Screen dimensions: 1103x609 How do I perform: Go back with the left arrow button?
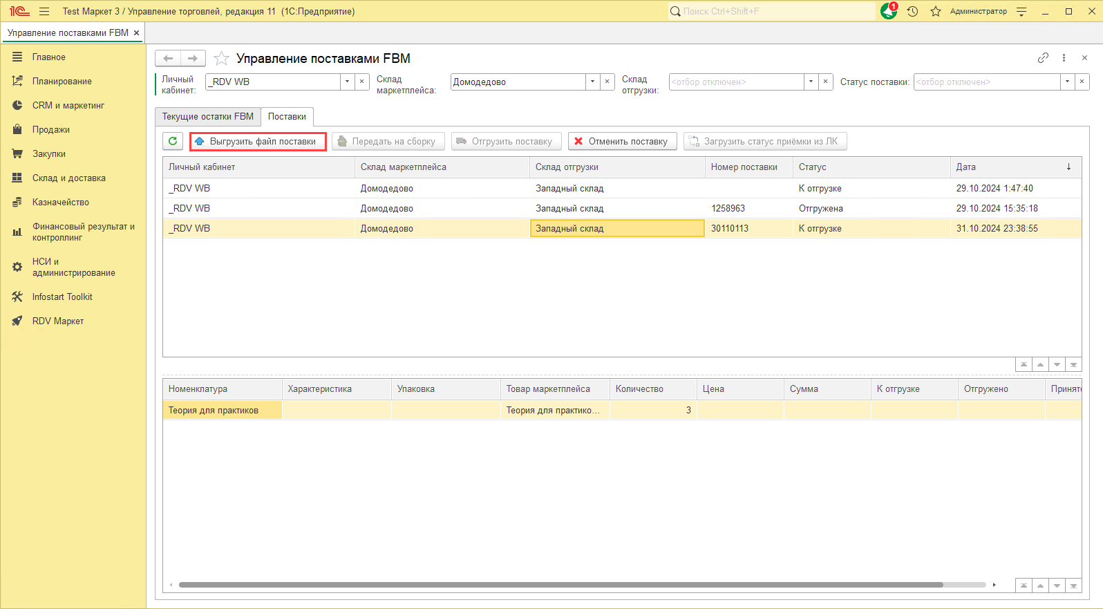click(168, 58)
